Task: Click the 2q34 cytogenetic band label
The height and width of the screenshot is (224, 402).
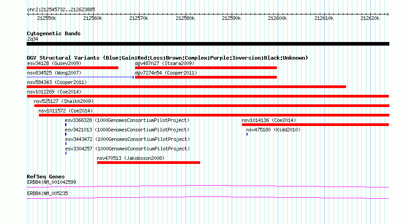Action: pyautogui.click(x=33, y=39)
